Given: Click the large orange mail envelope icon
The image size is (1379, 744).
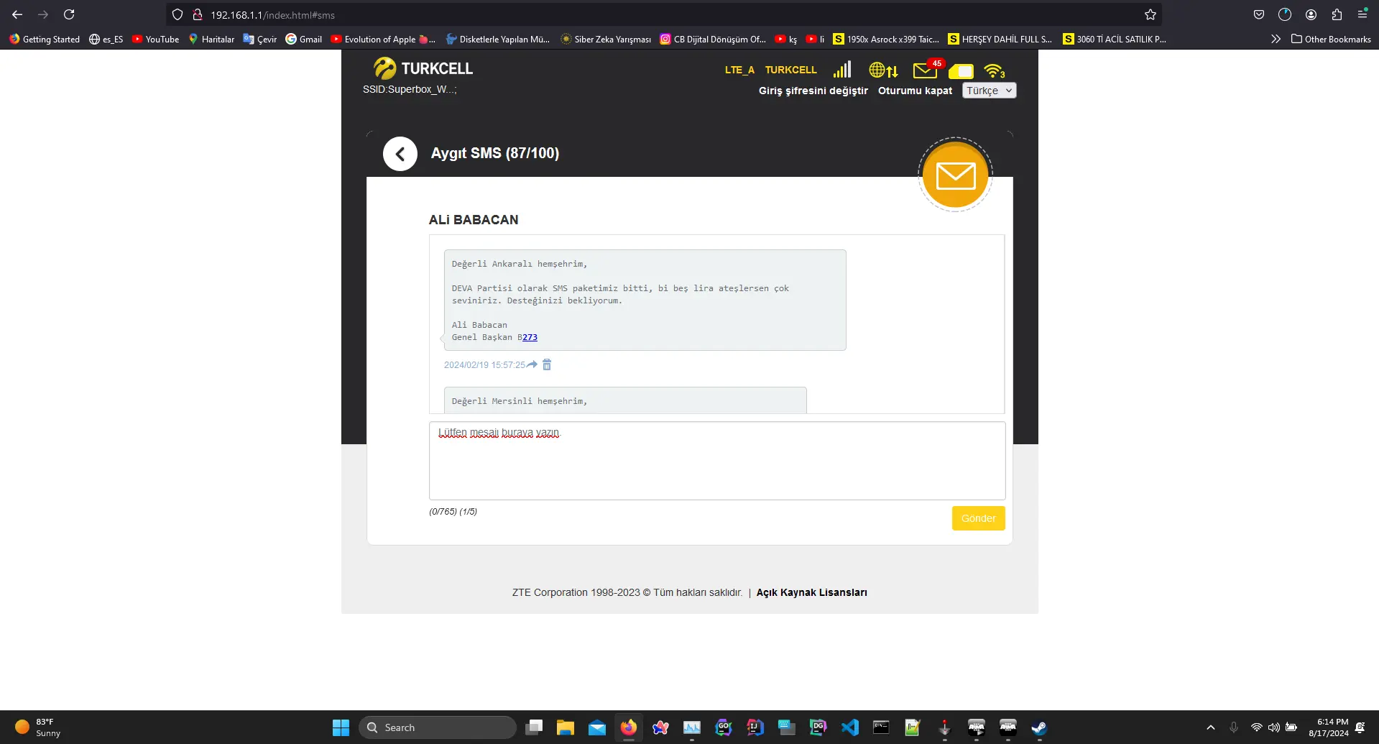Looking at the screenshot, I should 955,175.
